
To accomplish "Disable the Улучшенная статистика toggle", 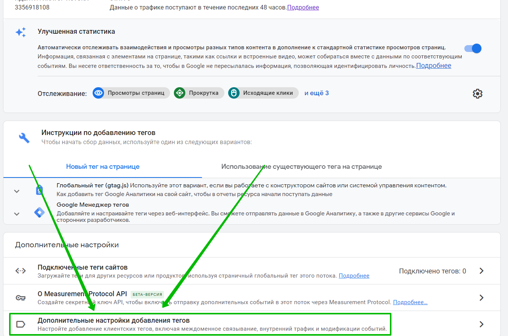I will (x=473, y=49).
